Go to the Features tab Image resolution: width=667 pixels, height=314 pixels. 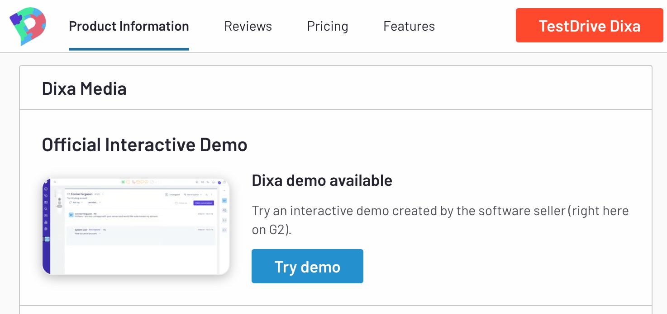point(409,26)
